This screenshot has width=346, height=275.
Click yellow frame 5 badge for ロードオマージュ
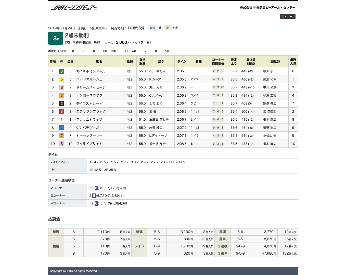[62, 79]
